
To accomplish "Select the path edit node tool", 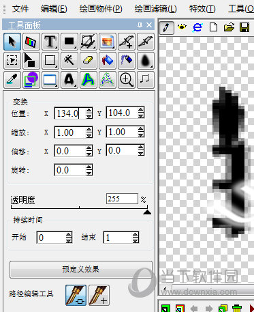I will coord(76,295).
